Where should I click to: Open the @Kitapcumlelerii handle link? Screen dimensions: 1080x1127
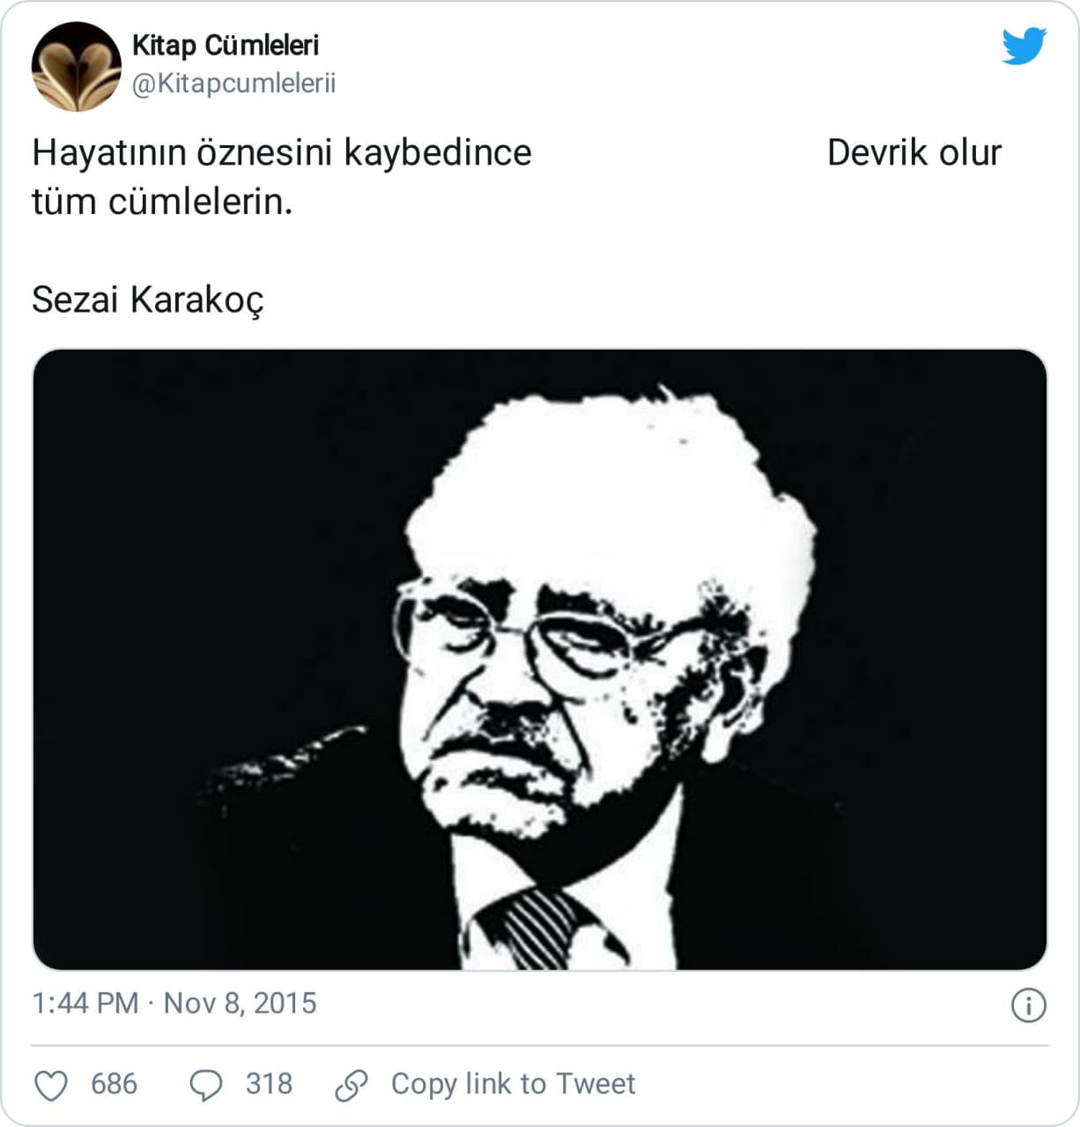(x=233, y=84)
